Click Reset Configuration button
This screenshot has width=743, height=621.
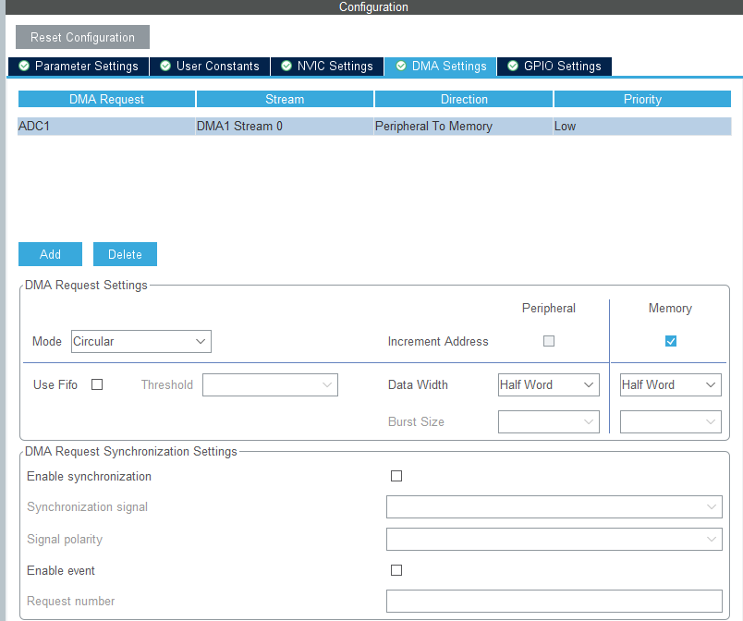pyautogui.click(x=82, y=37)
